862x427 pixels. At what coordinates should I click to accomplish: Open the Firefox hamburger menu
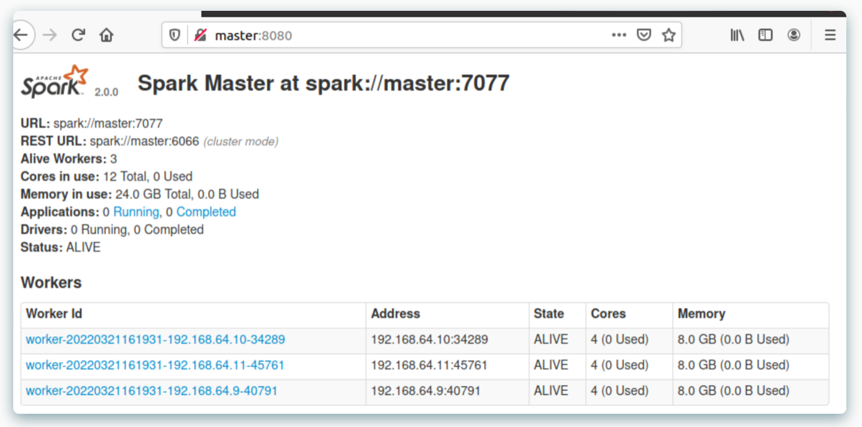830,35
